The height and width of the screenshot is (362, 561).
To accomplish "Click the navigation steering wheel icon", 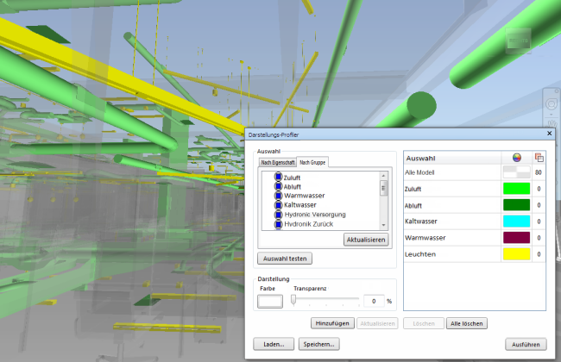I will pyautogui.click(x=551, y=104).
